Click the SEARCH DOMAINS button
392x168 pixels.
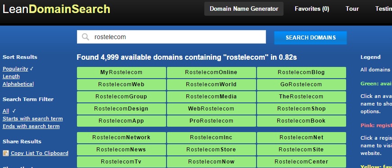[311, 38]
